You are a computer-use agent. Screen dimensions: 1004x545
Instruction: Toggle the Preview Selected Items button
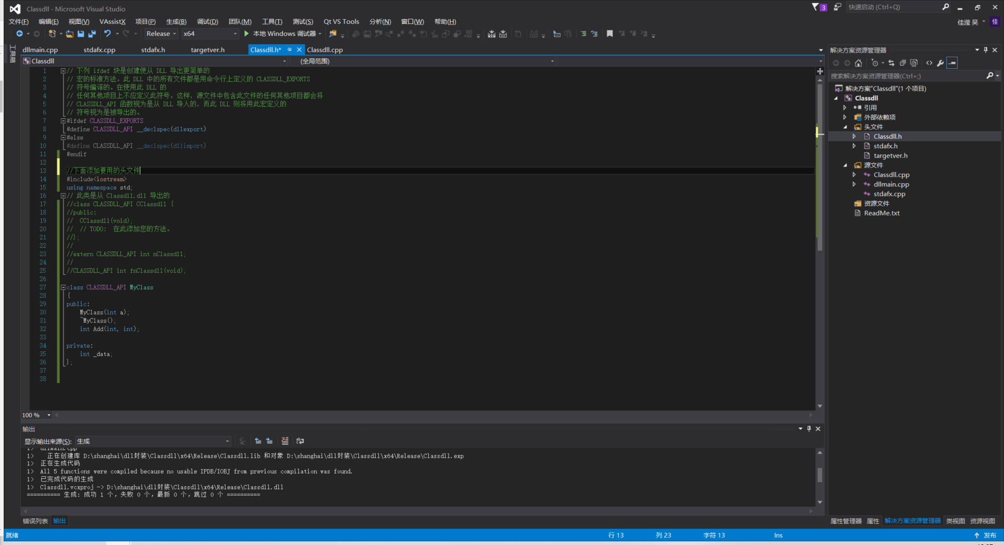coord(952,63)
